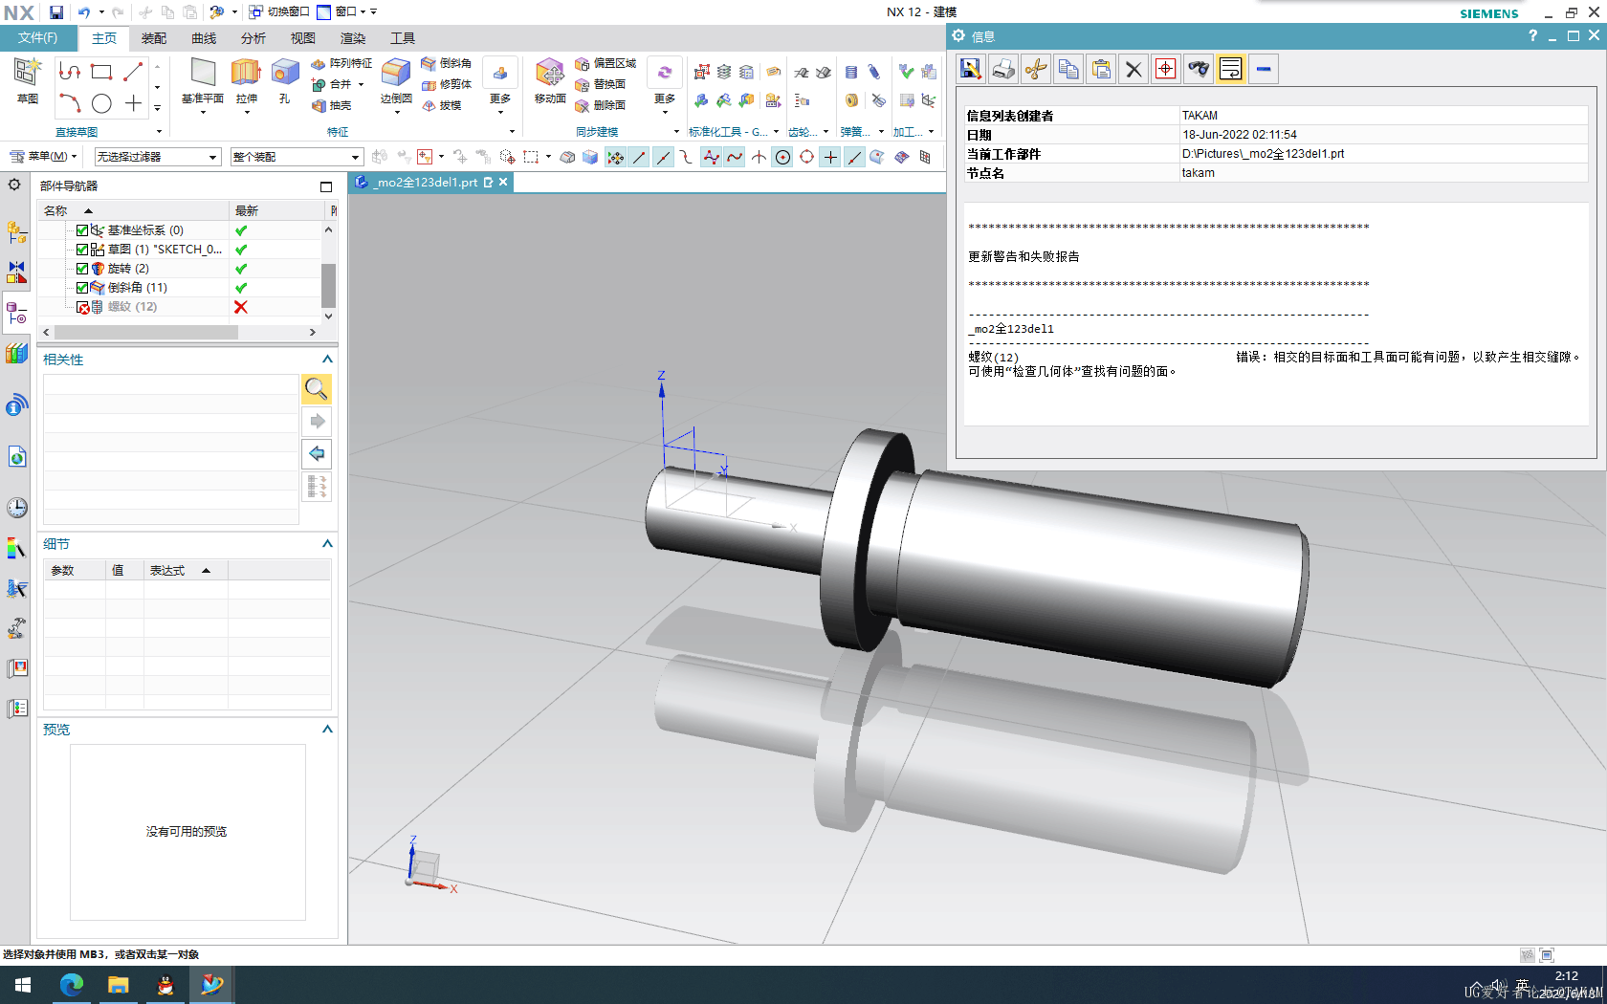Uncheck the 倒斜角 (11) feature checkbox

82,288
